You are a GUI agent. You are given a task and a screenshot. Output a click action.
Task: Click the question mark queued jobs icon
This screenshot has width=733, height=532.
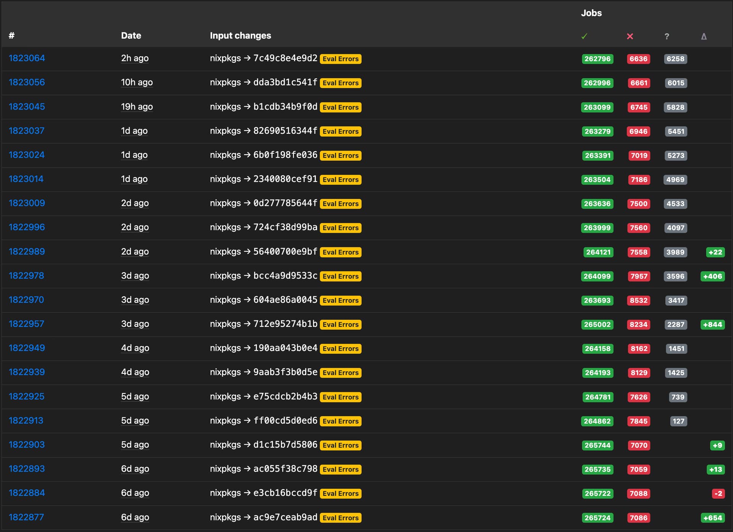coord(667,36)
